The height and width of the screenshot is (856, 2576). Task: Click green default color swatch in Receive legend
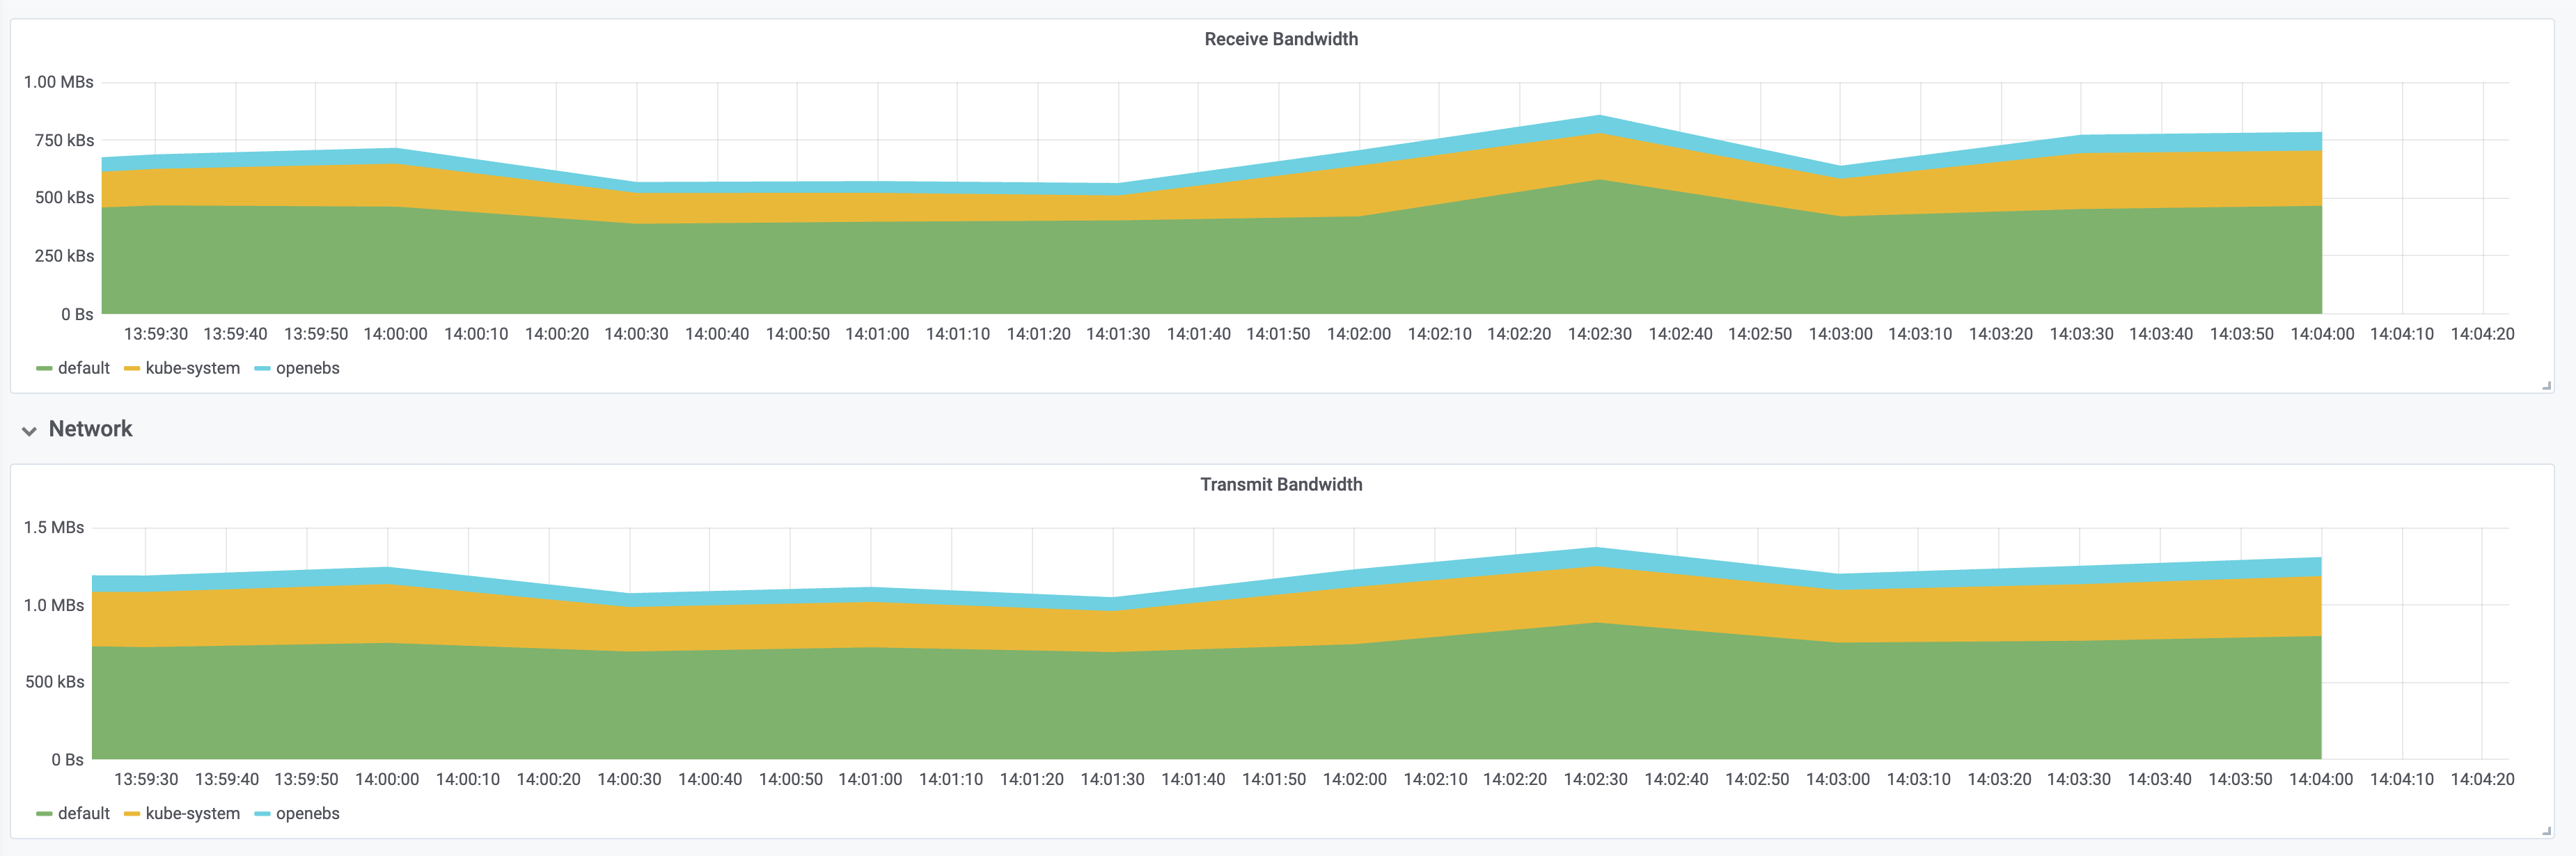tap(44, 369)
